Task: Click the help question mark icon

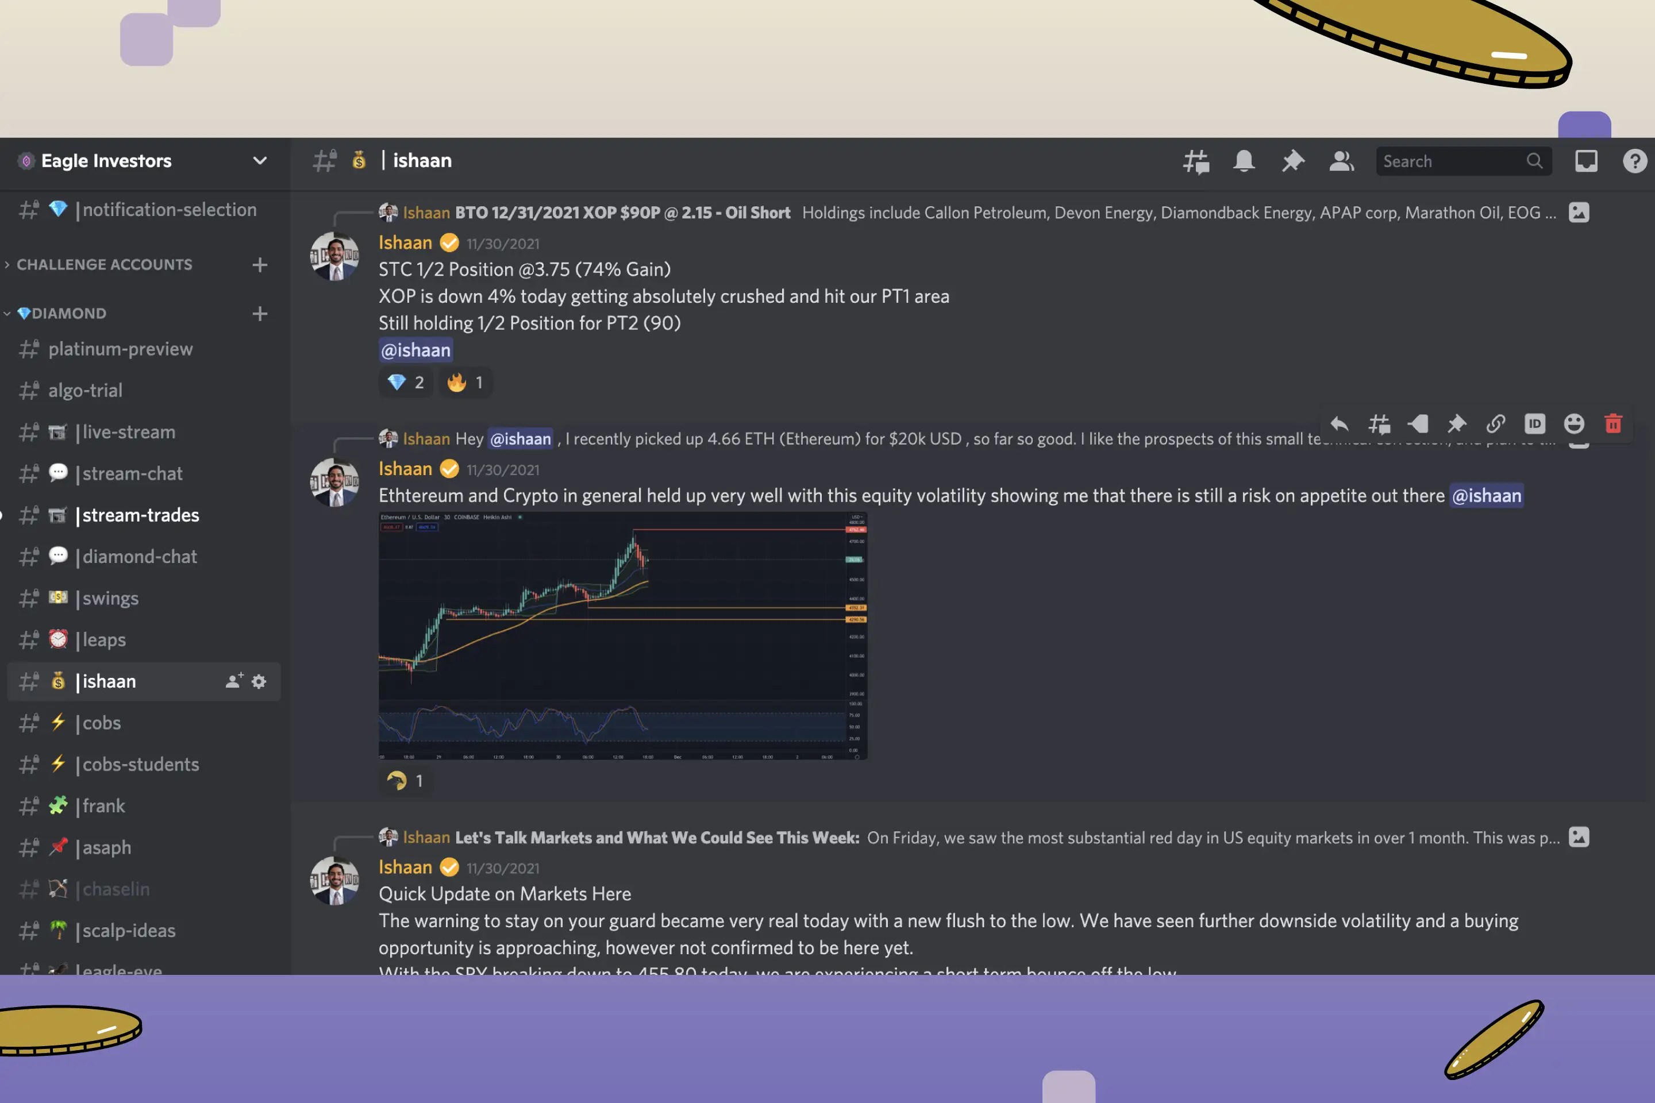Action: (x=1634, y=160)
